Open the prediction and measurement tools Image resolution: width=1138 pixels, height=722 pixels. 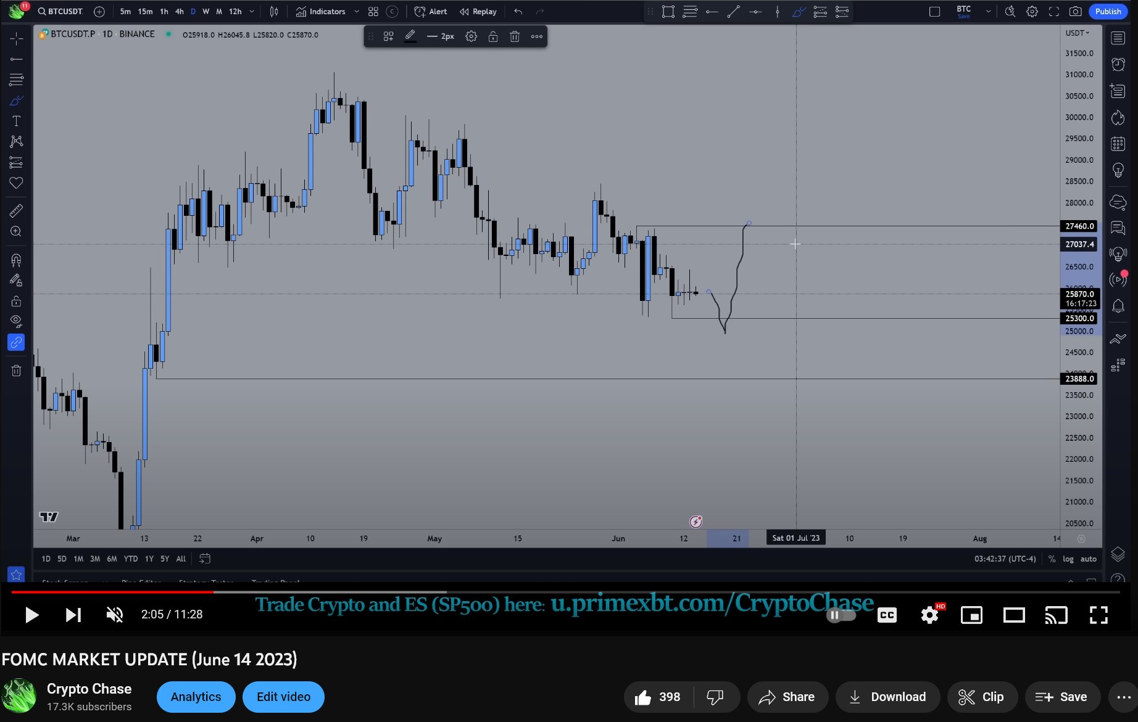(x=16, y=162)
